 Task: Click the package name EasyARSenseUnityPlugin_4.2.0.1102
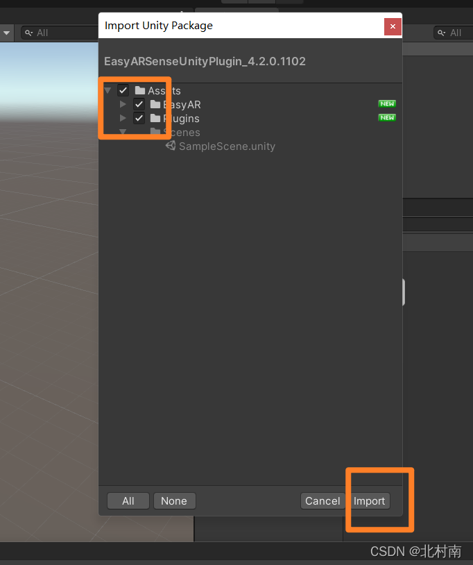click(x=205, y=62)
